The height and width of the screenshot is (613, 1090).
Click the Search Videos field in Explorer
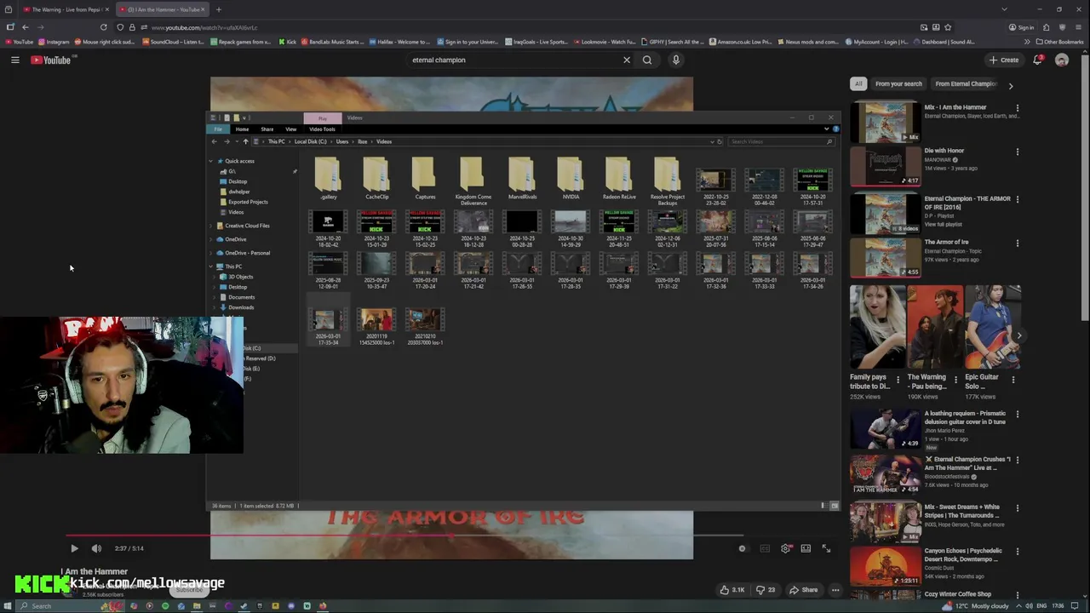point(780,141)
